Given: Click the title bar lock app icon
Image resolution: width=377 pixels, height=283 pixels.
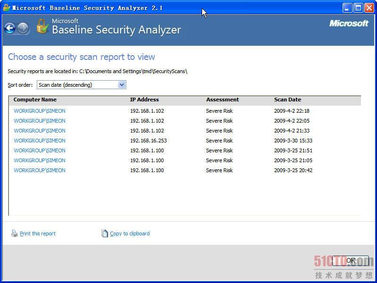Looking at the screenshot, I should 7,8.
